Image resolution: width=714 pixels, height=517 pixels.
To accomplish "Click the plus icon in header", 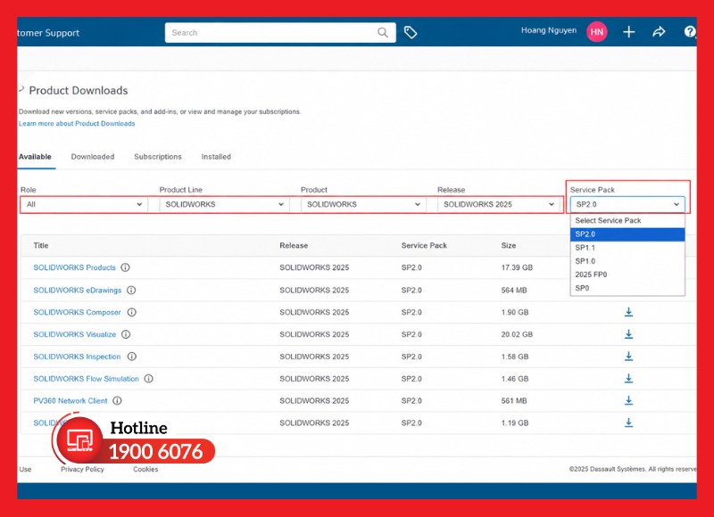I will [629, 32].
